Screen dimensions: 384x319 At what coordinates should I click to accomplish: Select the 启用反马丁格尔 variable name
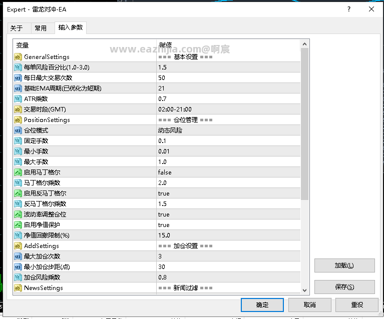click(45, 193)
